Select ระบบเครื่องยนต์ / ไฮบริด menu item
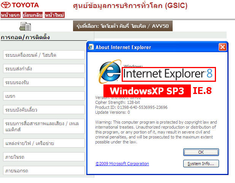The height and width of the screenshot is (183, 235). [44, 55]
